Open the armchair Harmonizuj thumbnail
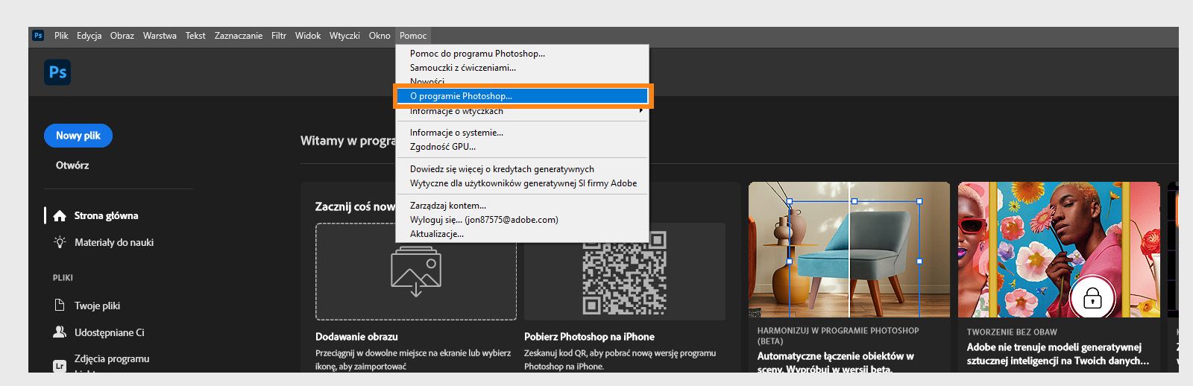The height and width of the screenshot is (386, 1193). pyautogui.click(x=849, y=250)
